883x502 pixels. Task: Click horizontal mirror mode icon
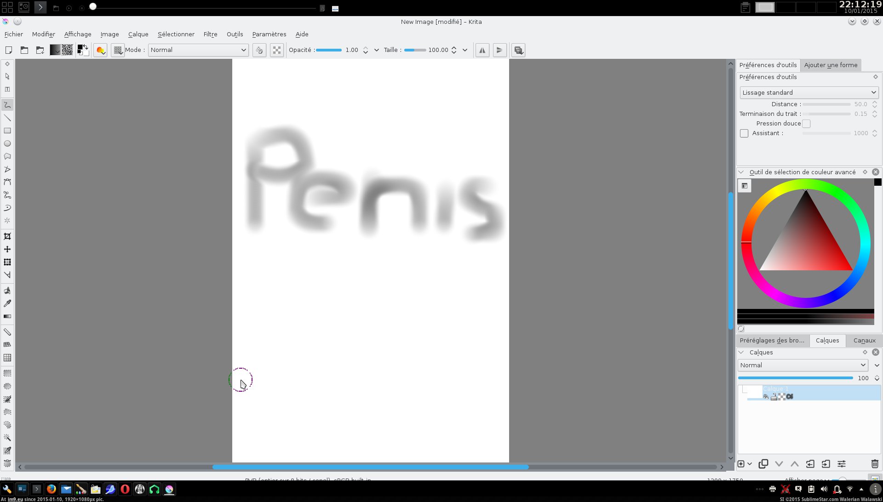tap(482, 50)
